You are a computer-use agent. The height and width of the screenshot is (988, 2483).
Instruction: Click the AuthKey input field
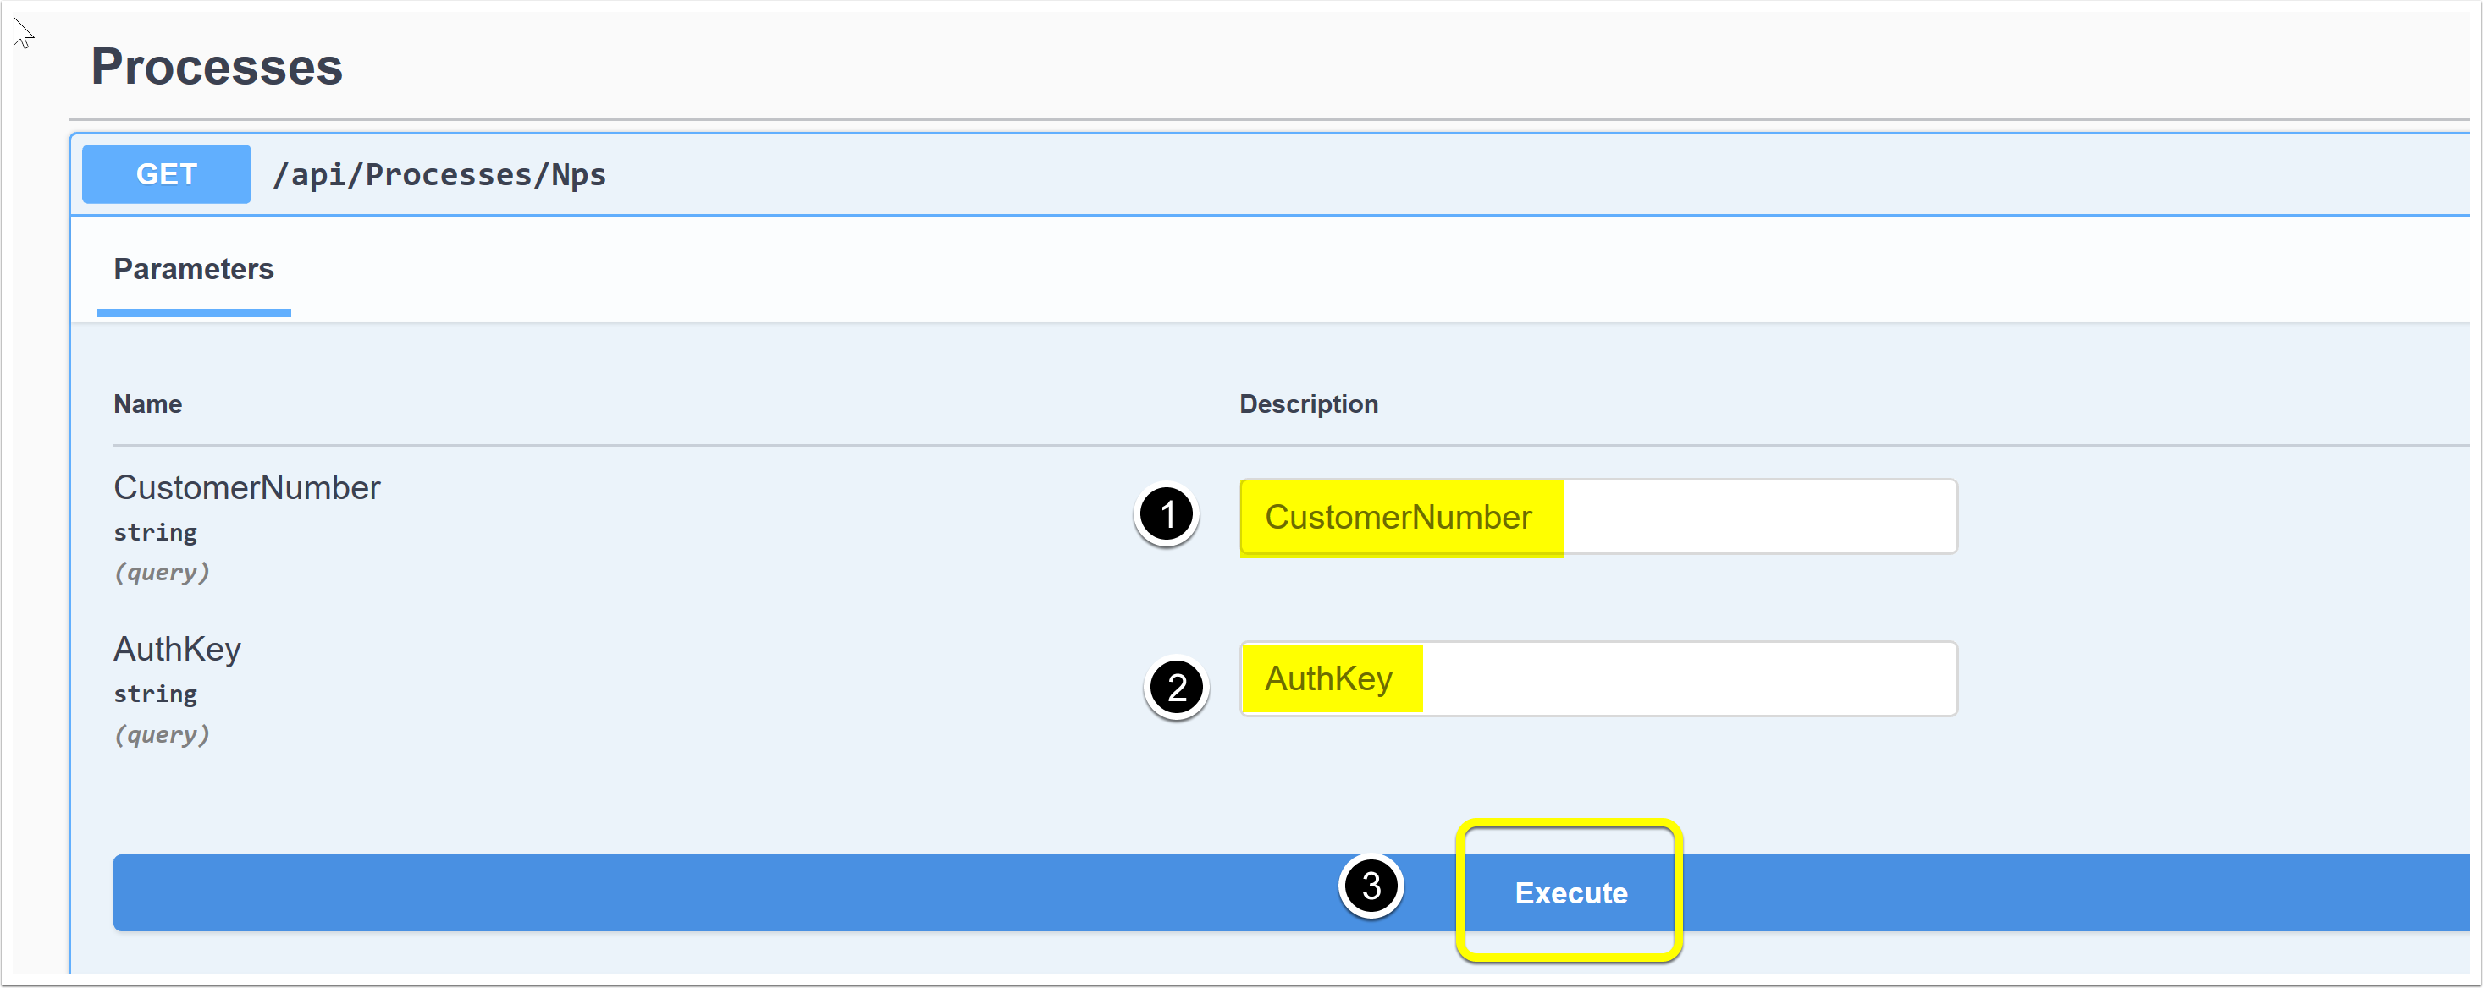tap(1598, 679)
